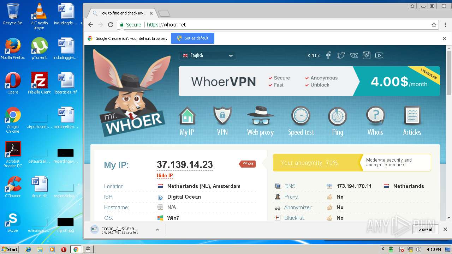Image resolution: width=452 pixels, height=254 pixels.
Task: Open includinggivi... Word file on desktop
Action: click(x=66, y=49)
